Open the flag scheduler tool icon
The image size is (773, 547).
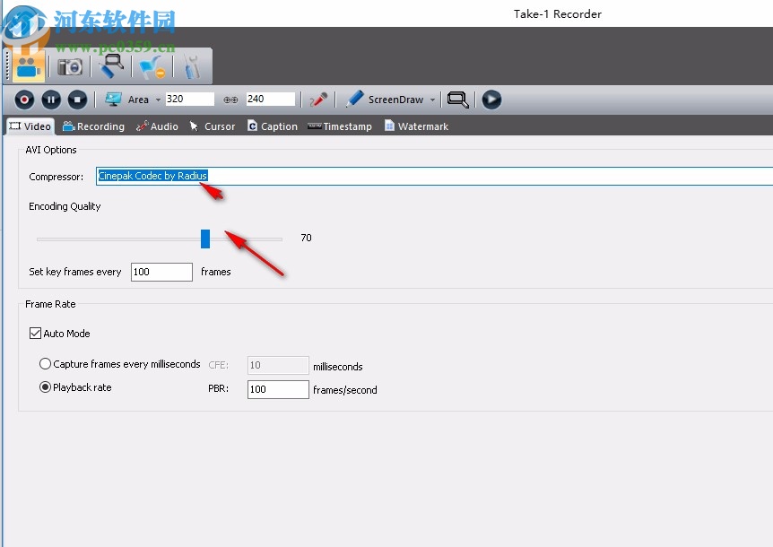[152, 66]
